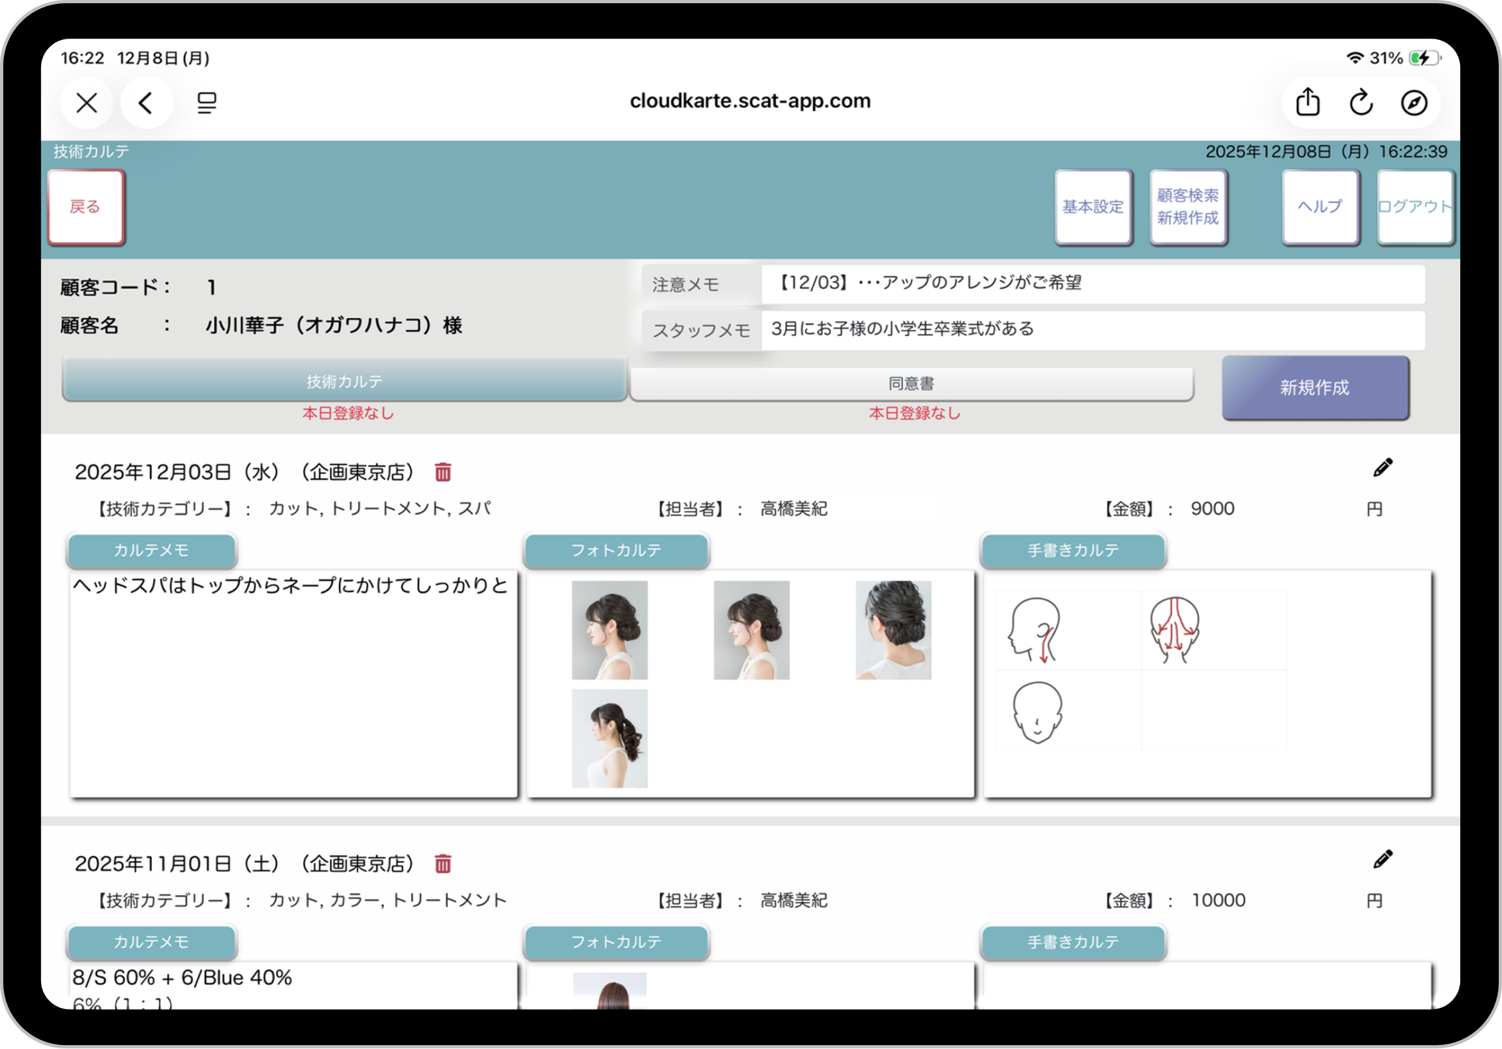1502x1049 pixels.
Task: Click the ログアウト button
Action: [1415, 207]
